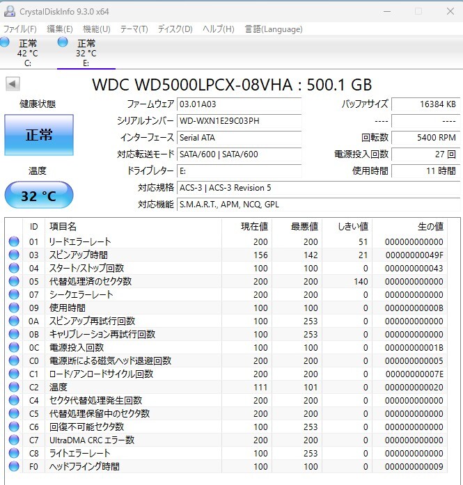Click status icon of row 03 スピンアップ時間
This screenshot has height=485, width=463.
pos(14,255)
